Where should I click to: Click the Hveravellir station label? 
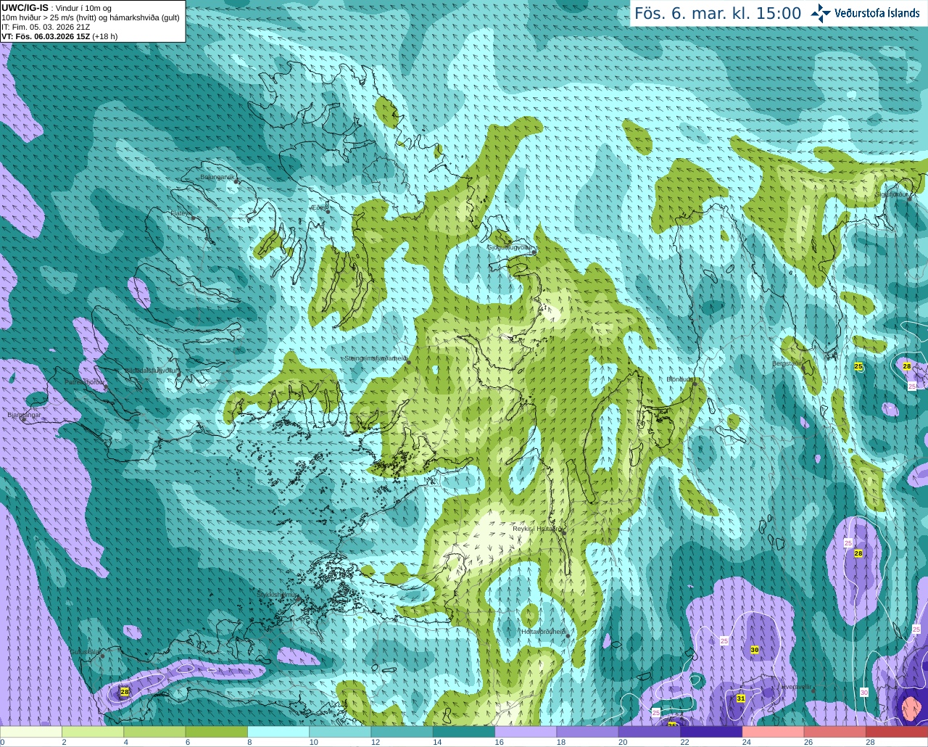pos(795,687)
